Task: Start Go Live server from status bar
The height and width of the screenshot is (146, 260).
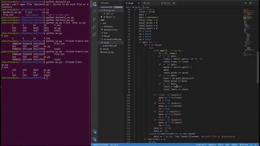Action: [244, 145]
